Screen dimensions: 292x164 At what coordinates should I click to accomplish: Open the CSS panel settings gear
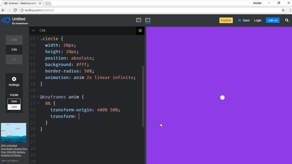coord(140,31)
